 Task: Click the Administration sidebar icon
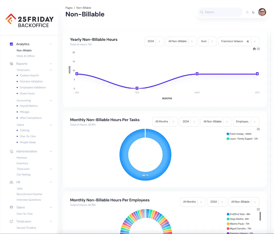tap(11, 151)
